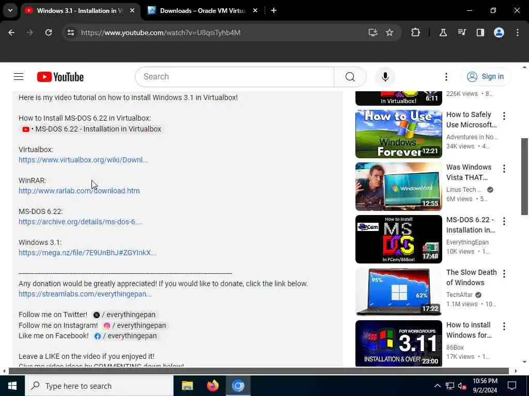Open media controls icon in toolbar
The height and width of the screenshot is (396, 529).
[461, 32]
